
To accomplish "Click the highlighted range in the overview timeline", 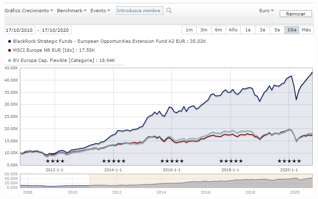I will 201,181.
